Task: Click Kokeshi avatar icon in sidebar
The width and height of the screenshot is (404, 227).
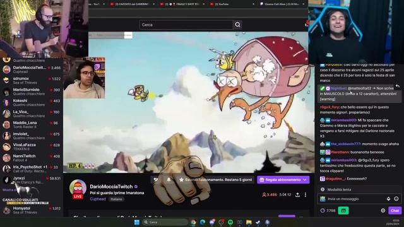Action: [6, 102]
